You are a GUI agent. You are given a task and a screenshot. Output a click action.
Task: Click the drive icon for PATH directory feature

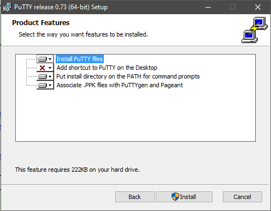pos(43,76)
